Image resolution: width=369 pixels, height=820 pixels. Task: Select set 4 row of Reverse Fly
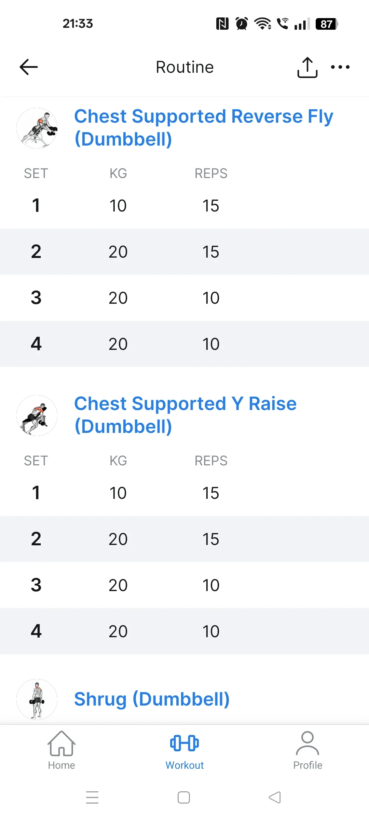coord(184,344)
